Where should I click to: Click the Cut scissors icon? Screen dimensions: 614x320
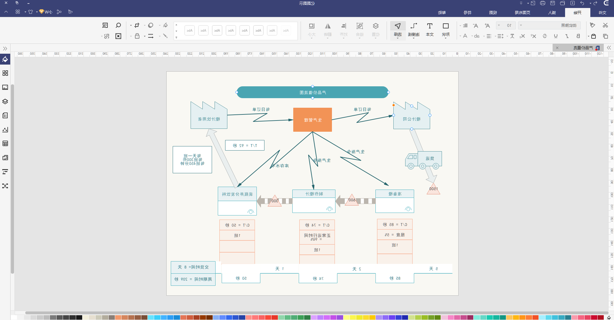[605, 25]
